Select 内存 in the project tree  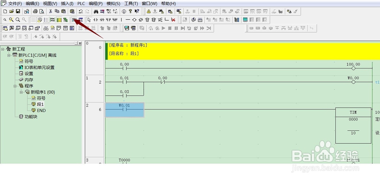[x=29, y=80]
